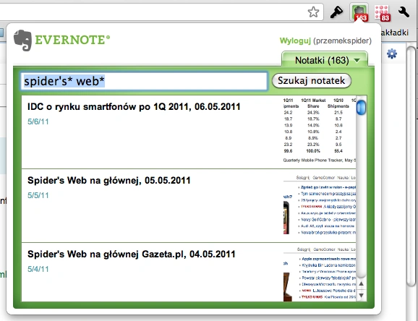
Task: Expand the Notatki tab dropdown arrow
Action: [357, 61]
